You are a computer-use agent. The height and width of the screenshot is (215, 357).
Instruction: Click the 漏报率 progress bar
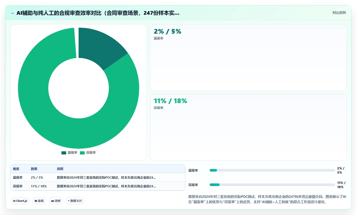(x=272, y=170)
